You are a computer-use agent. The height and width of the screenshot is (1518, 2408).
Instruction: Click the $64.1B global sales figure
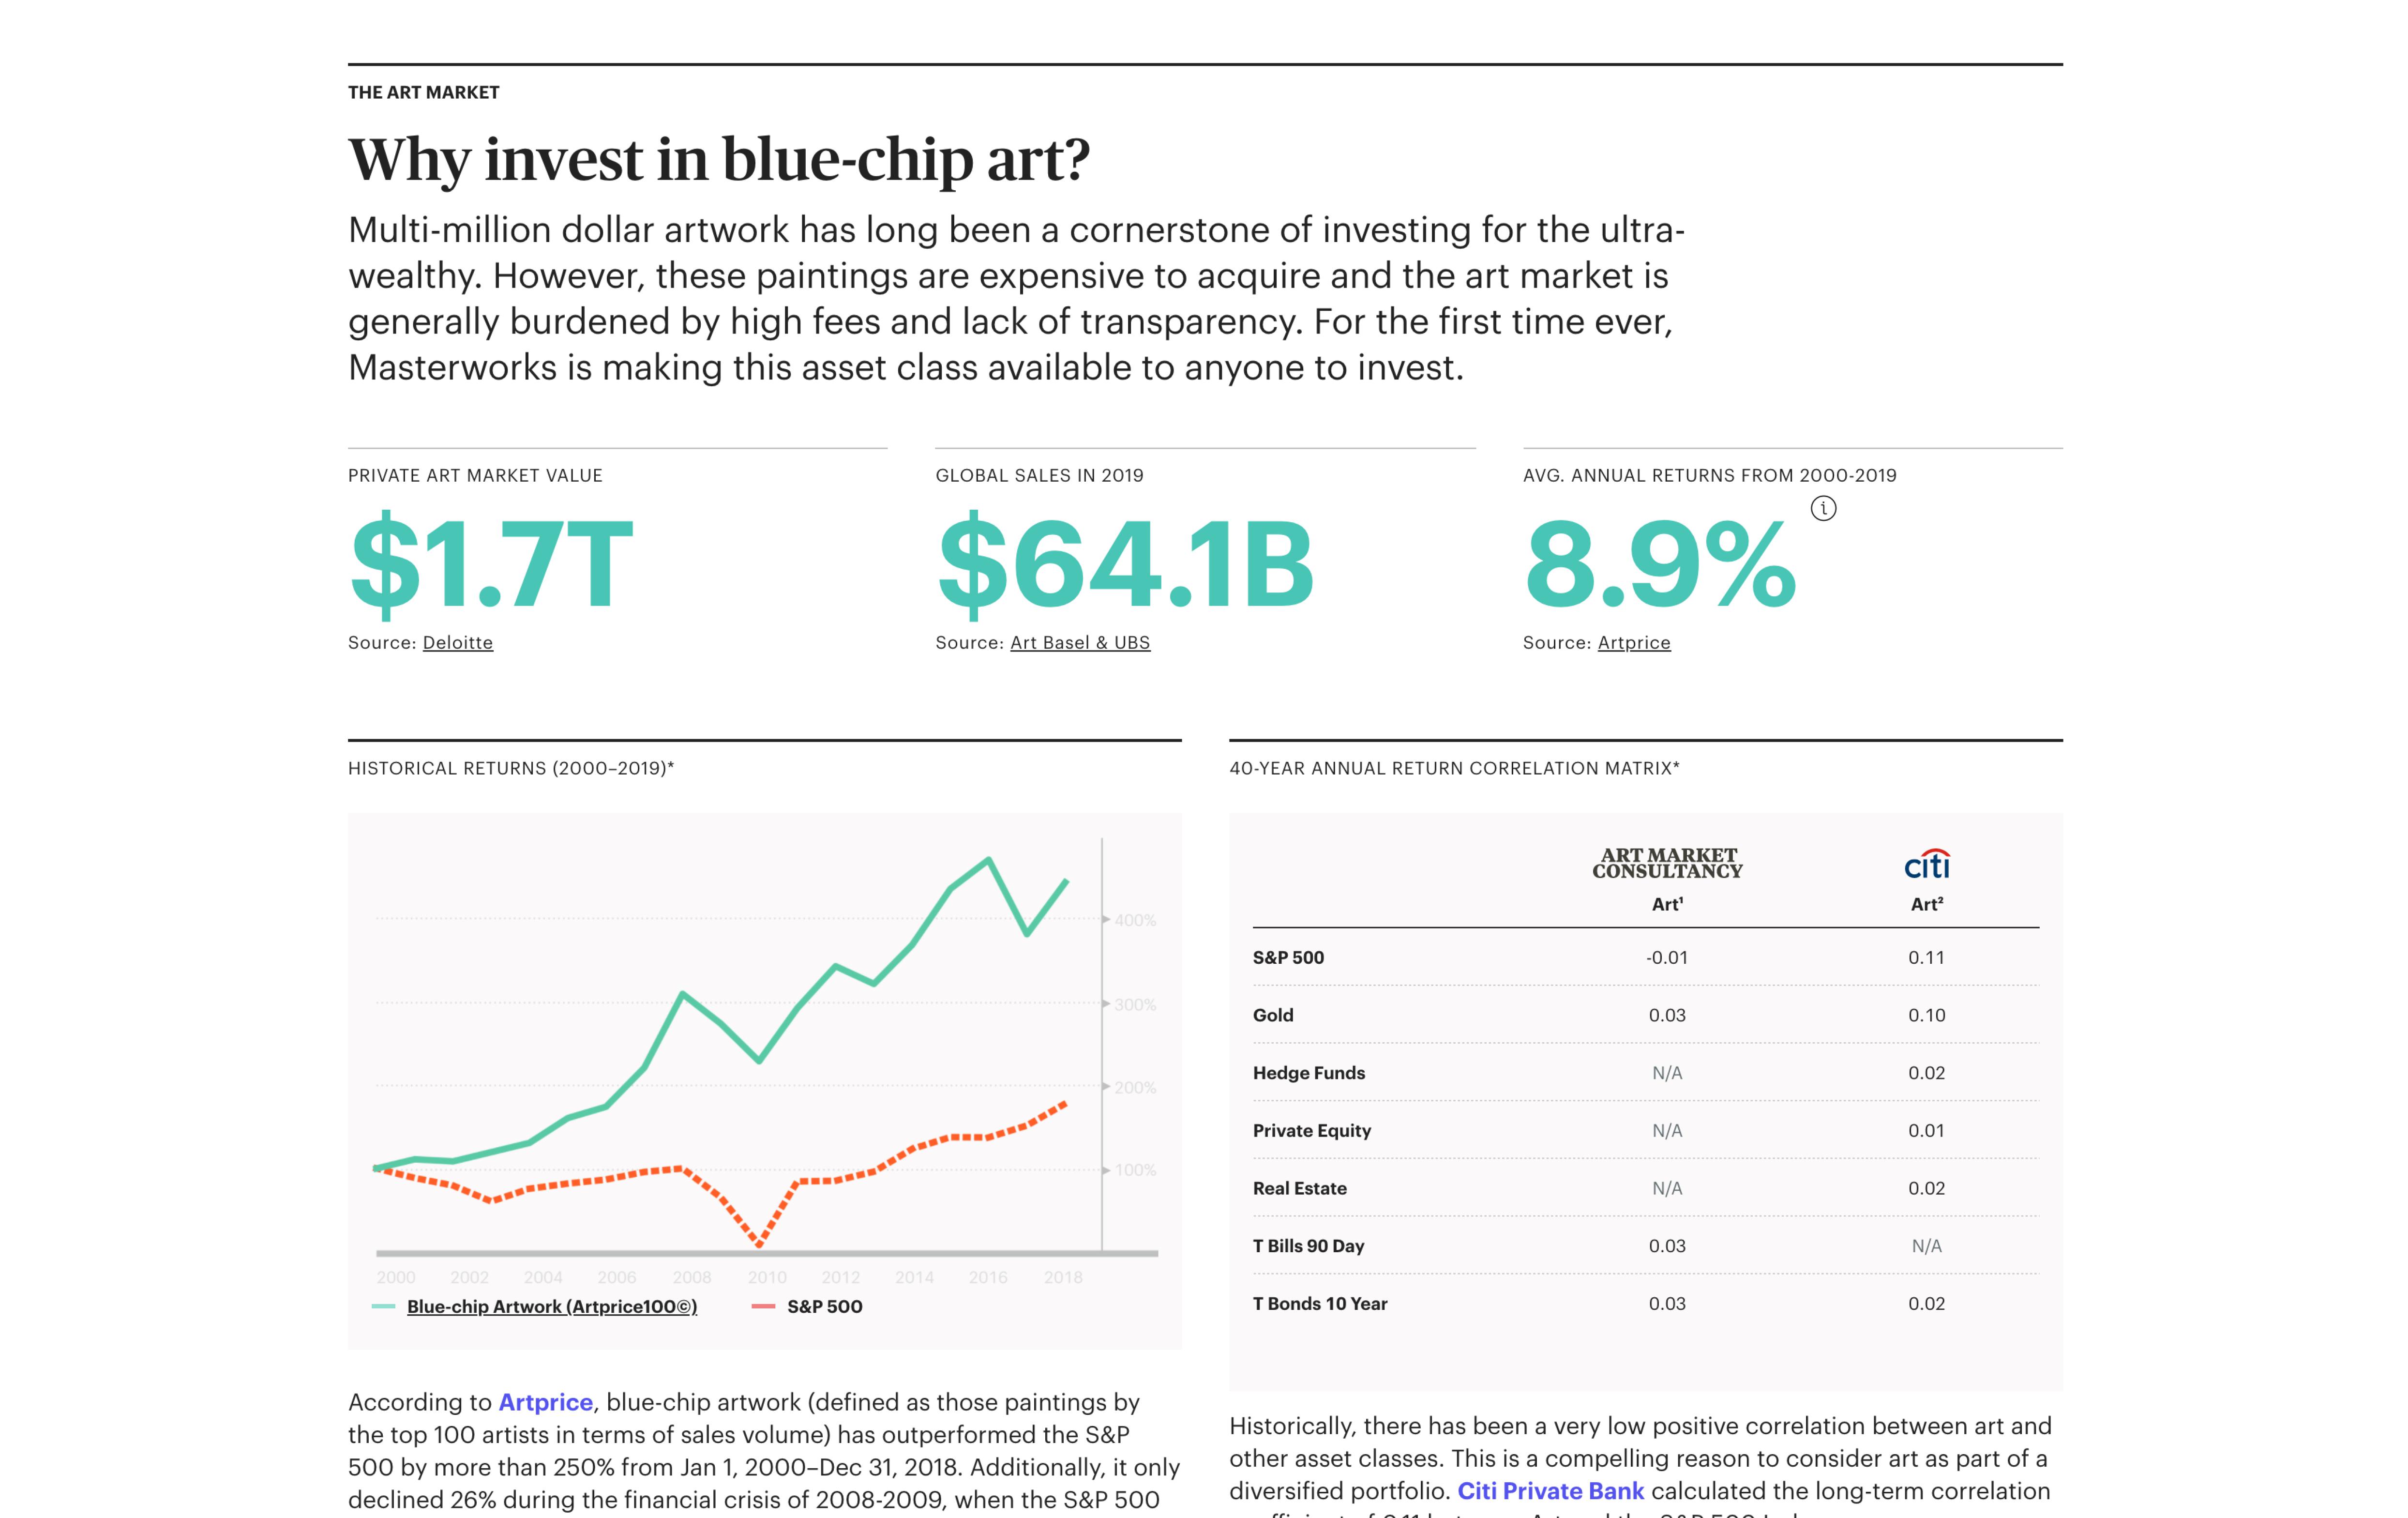coord(1125,564)
